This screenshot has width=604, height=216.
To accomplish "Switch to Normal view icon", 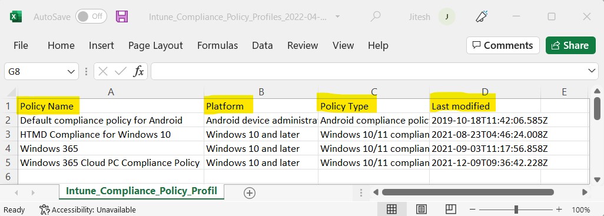I will point(391,209).
